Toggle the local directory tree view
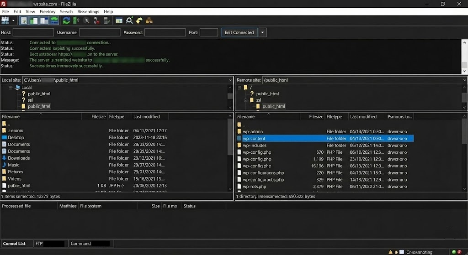Image resolution: width=468 pixels, height=255 pixels. click(x=34, y=20)
